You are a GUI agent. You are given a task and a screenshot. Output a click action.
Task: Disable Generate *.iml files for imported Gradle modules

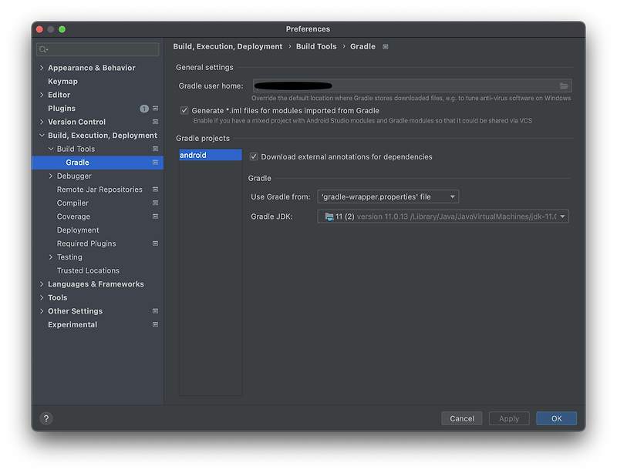click(183, 110)
